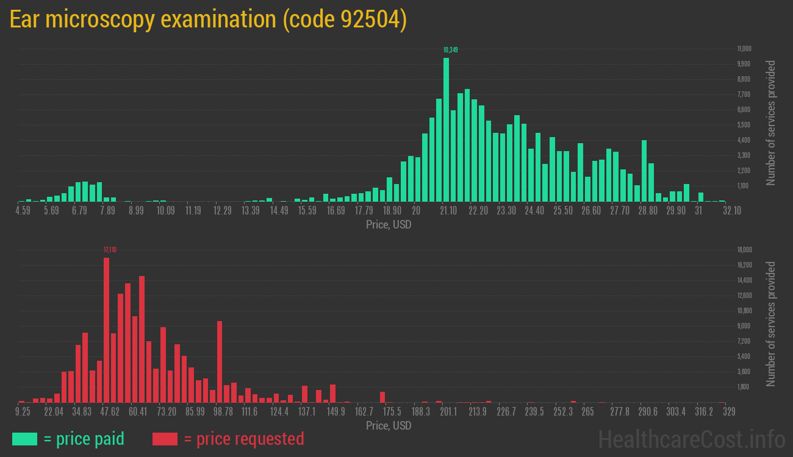Click the 98.78 x-axis tick label
793x457 pixels.
(223, 411)
